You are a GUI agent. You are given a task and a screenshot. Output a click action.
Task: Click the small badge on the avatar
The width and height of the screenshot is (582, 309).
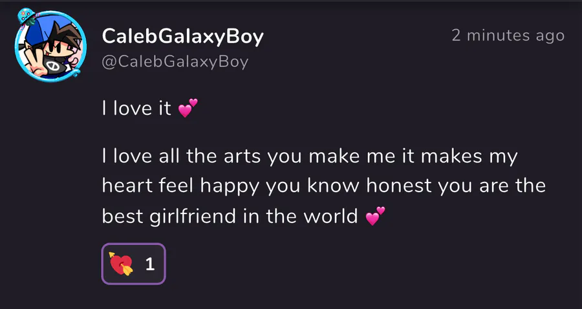[27, 15]
